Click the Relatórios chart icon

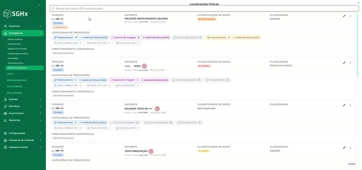tap(5, 120)
